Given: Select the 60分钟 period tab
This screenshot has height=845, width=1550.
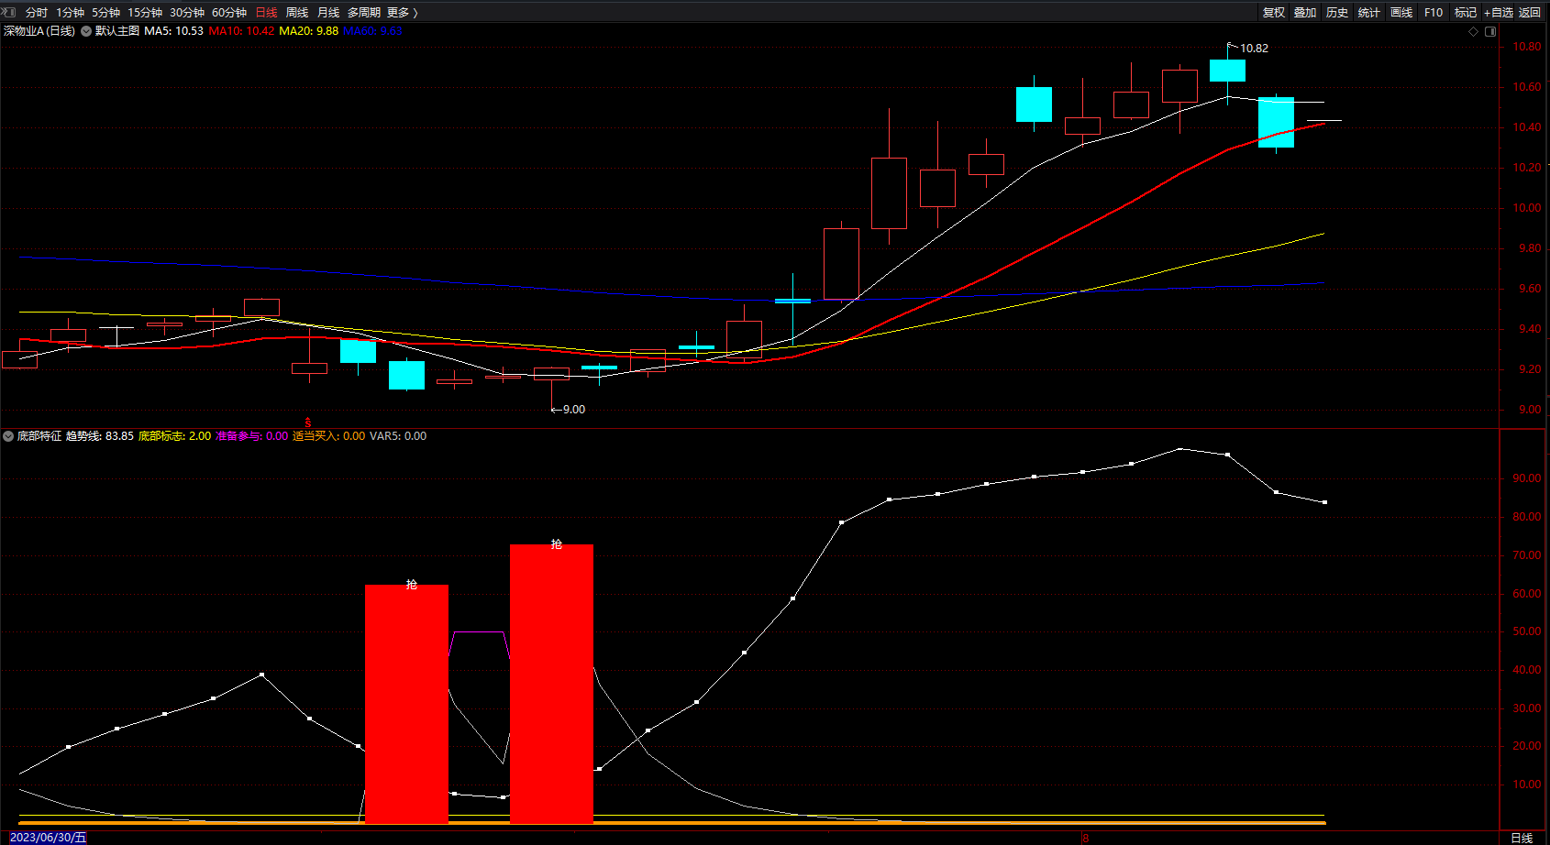Looking at the screenshot, I should (x=229, y=13).
